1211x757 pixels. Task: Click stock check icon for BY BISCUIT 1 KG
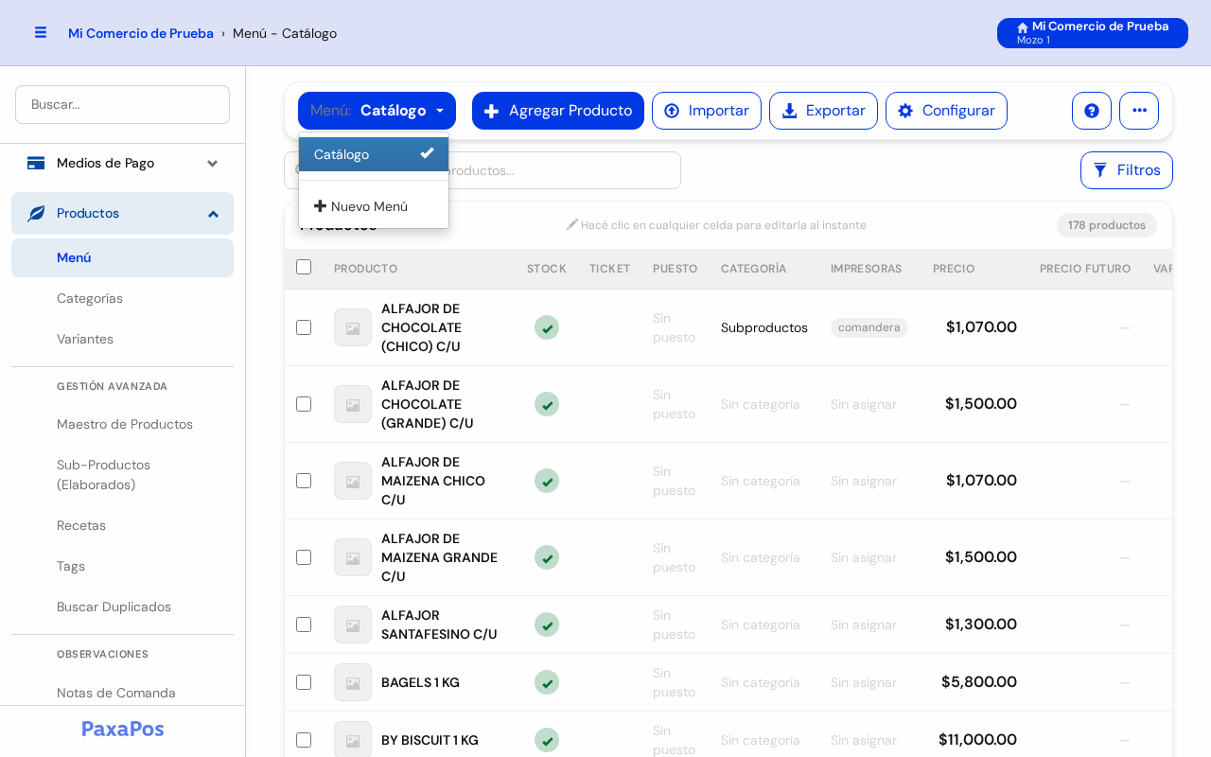547,740
